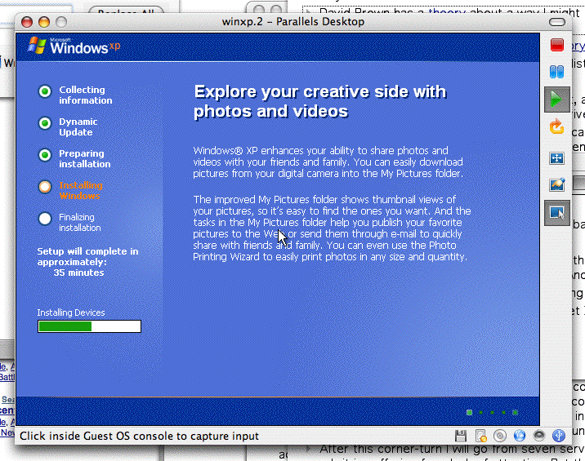Click the screenshot capture icon in the sidebar
The image size is (585, 461).
coord(556,185)
